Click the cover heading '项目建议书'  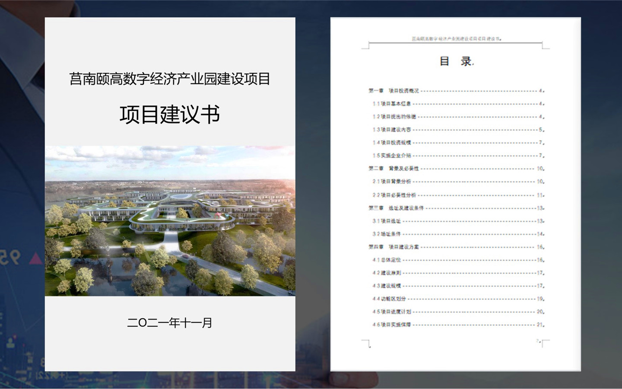tap(170, 115)
